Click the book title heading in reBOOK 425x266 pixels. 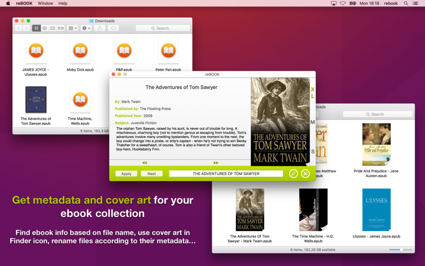[x=181, y=87]
